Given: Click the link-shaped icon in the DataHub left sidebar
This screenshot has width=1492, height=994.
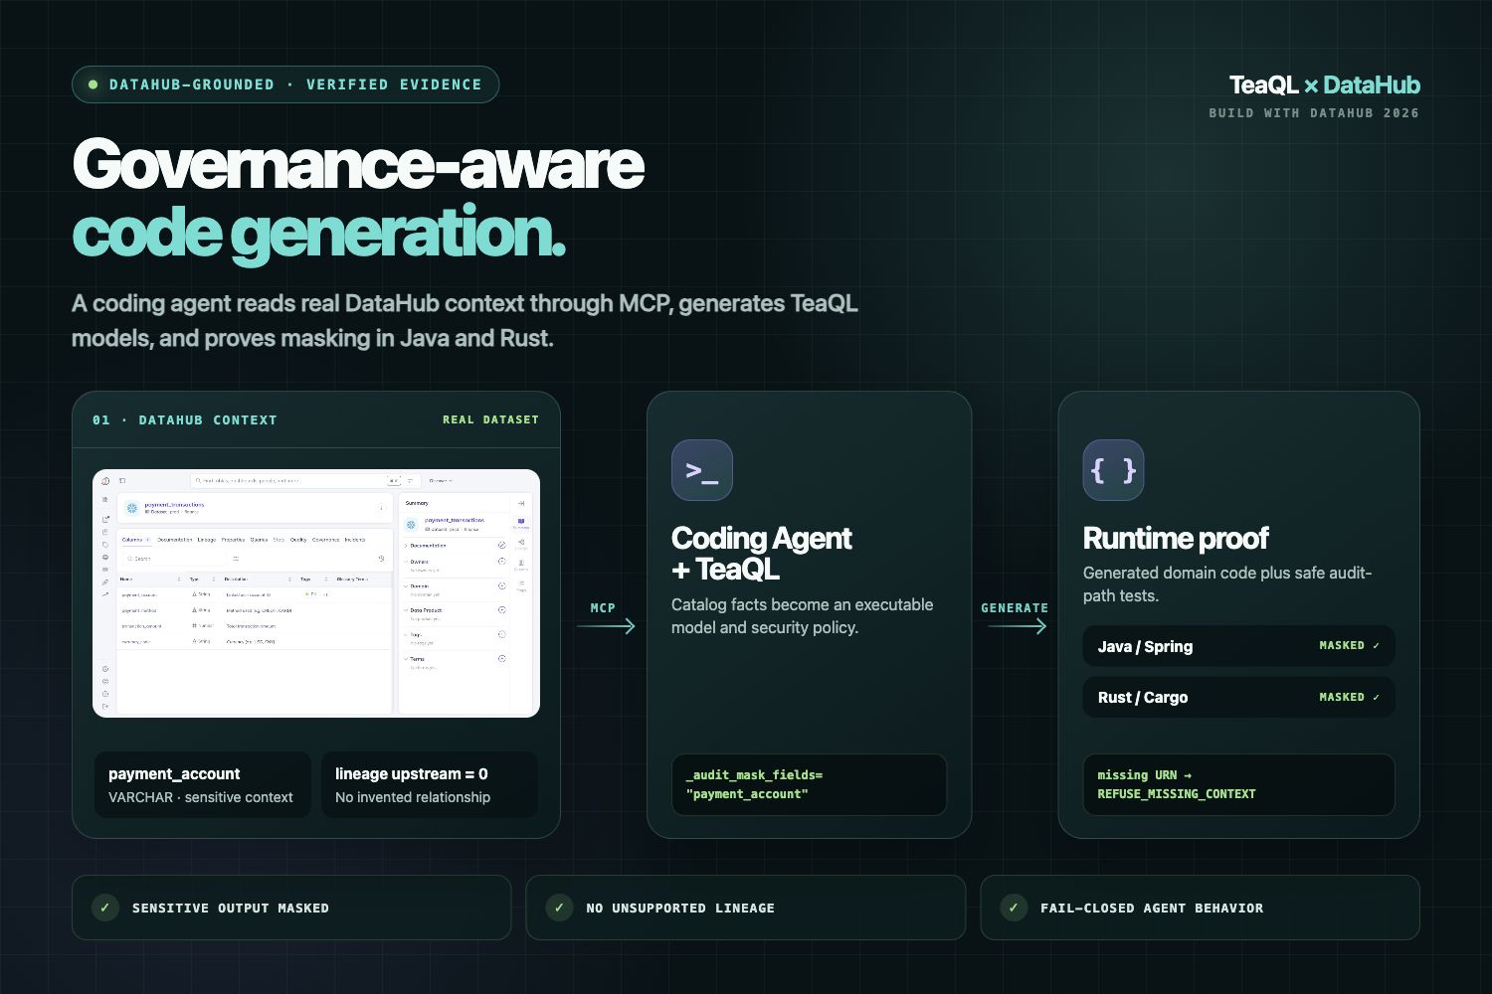Looking at the screenshot, I should pyautogui.click(x=105, y=582).
